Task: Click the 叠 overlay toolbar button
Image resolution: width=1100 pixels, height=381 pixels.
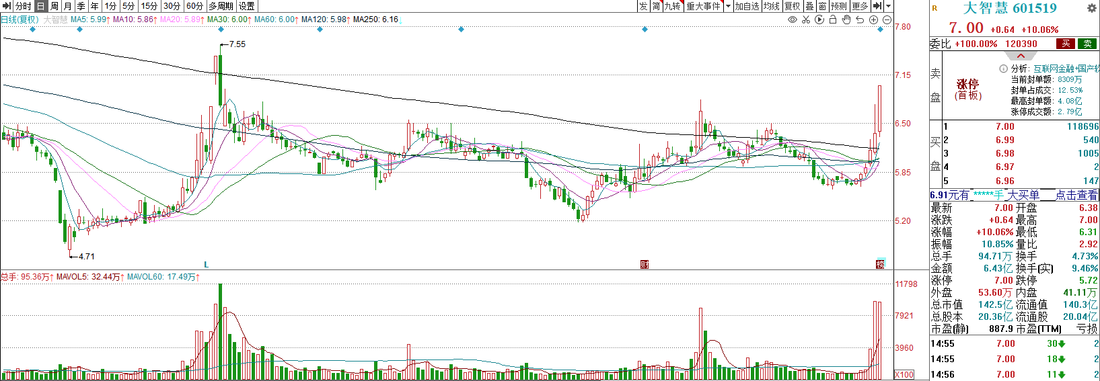Action: pyautogui.click(x=809, y=6)
